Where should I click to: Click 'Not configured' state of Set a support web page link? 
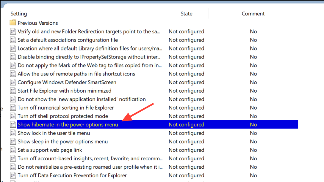186,150
